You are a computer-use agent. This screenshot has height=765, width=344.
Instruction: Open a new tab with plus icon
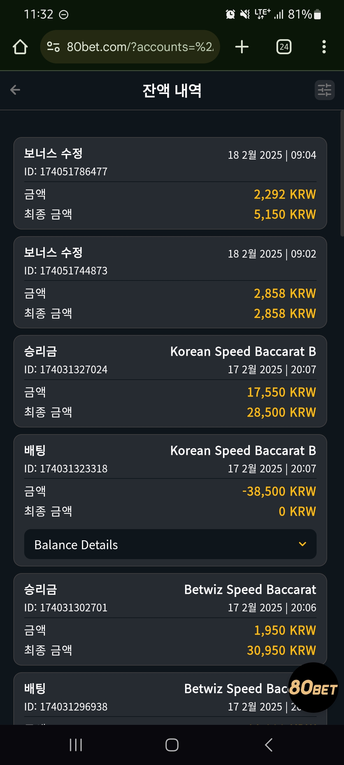242,47
